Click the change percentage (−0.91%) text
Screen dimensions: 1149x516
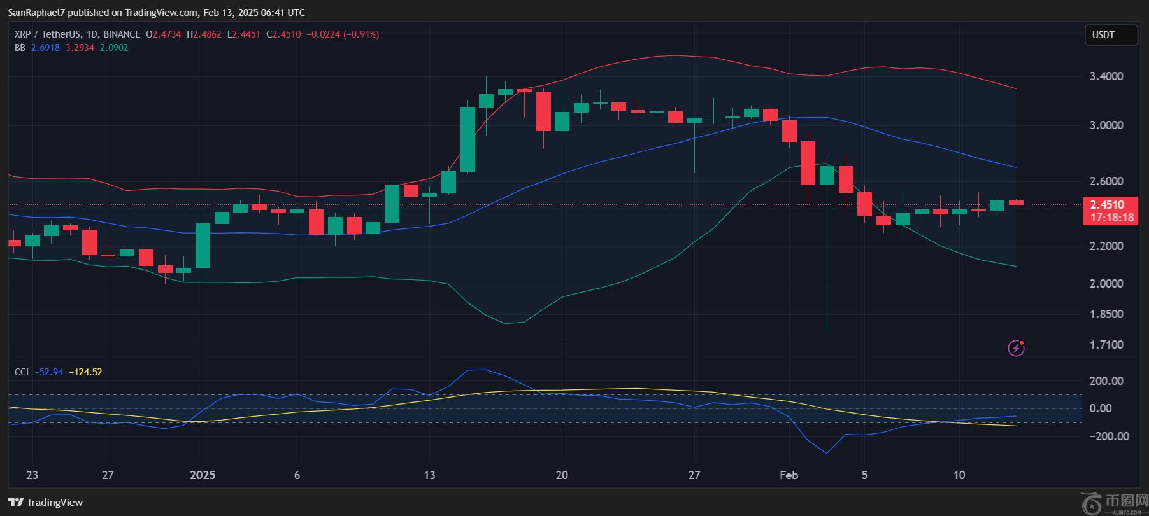pos(361,34)
